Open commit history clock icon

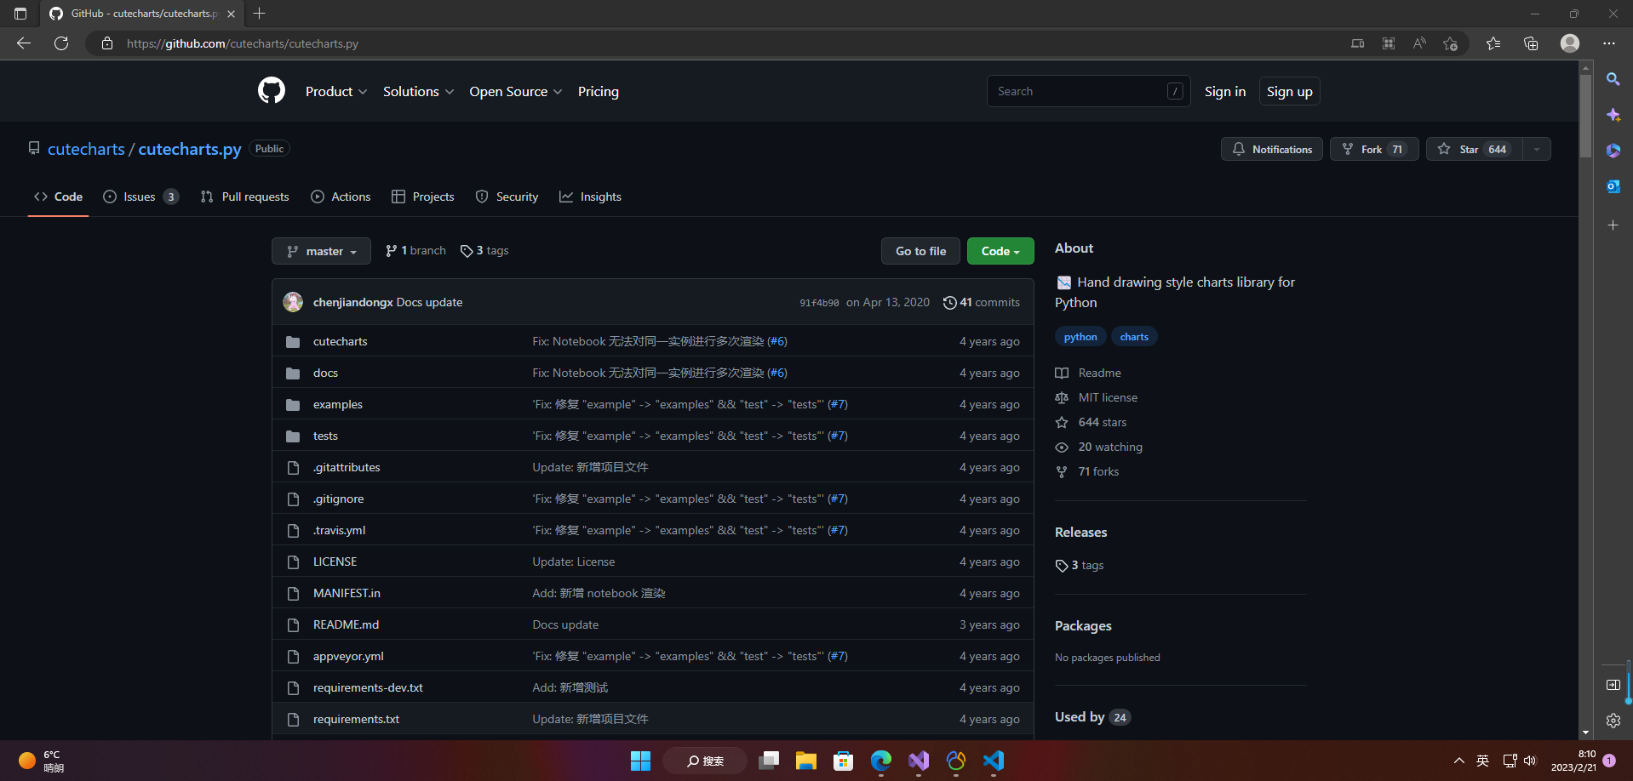[x=949, y=303]
